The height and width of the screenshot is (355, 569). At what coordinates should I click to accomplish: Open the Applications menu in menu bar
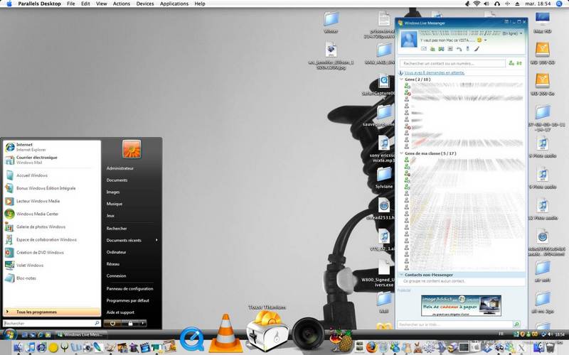(x=174, y=4)
